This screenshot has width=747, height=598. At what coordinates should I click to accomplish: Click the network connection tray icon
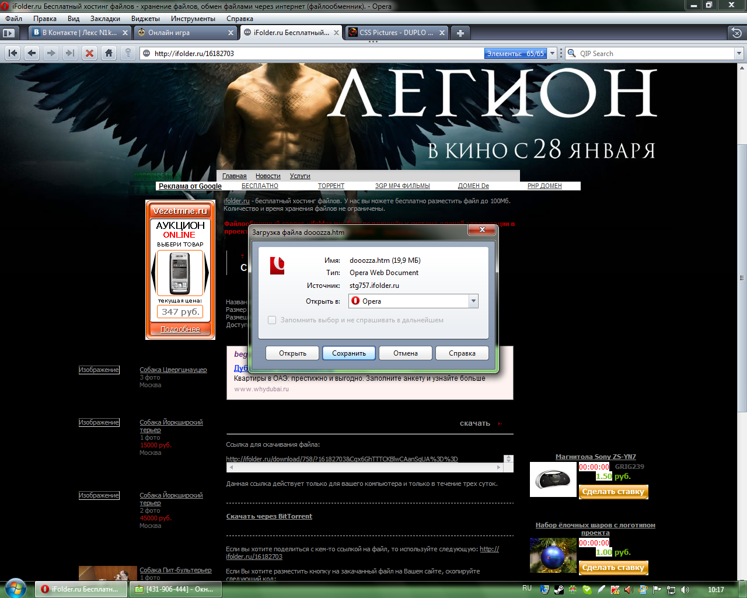pos(671,589)
